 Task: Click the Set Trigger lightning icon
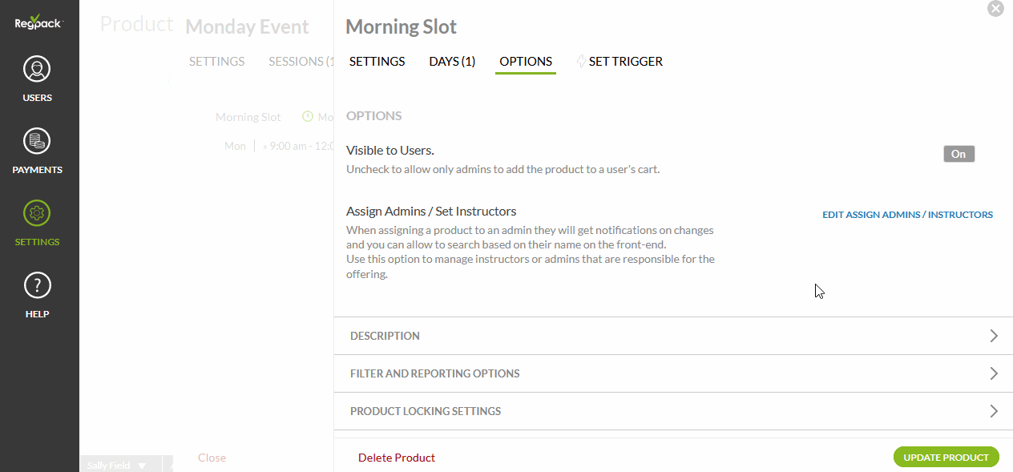581,62
